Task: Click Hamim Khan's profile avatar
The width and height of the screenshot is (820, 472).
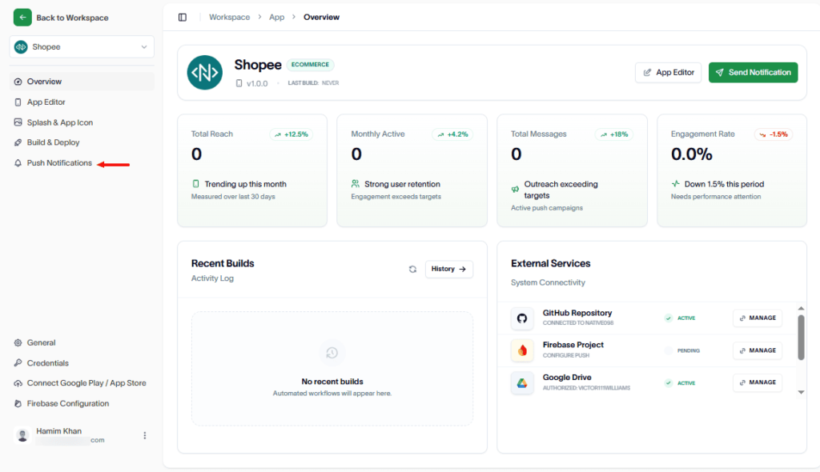Action: pos(22,435)
